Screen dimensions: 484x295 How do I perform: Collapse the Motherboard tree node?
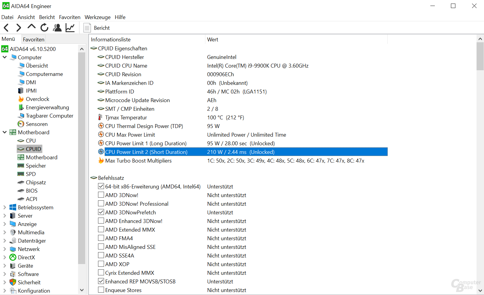coord(4,132)
